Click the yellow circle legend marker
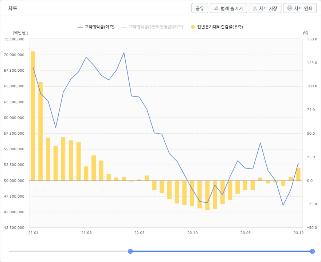Viewport: 321px width, 262px height. point(193,27)
